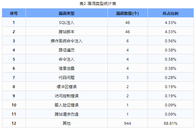Click the 代码问题 cell
Image resolution: width=195 pixels, height=129 pixels.
pos(67,78)
